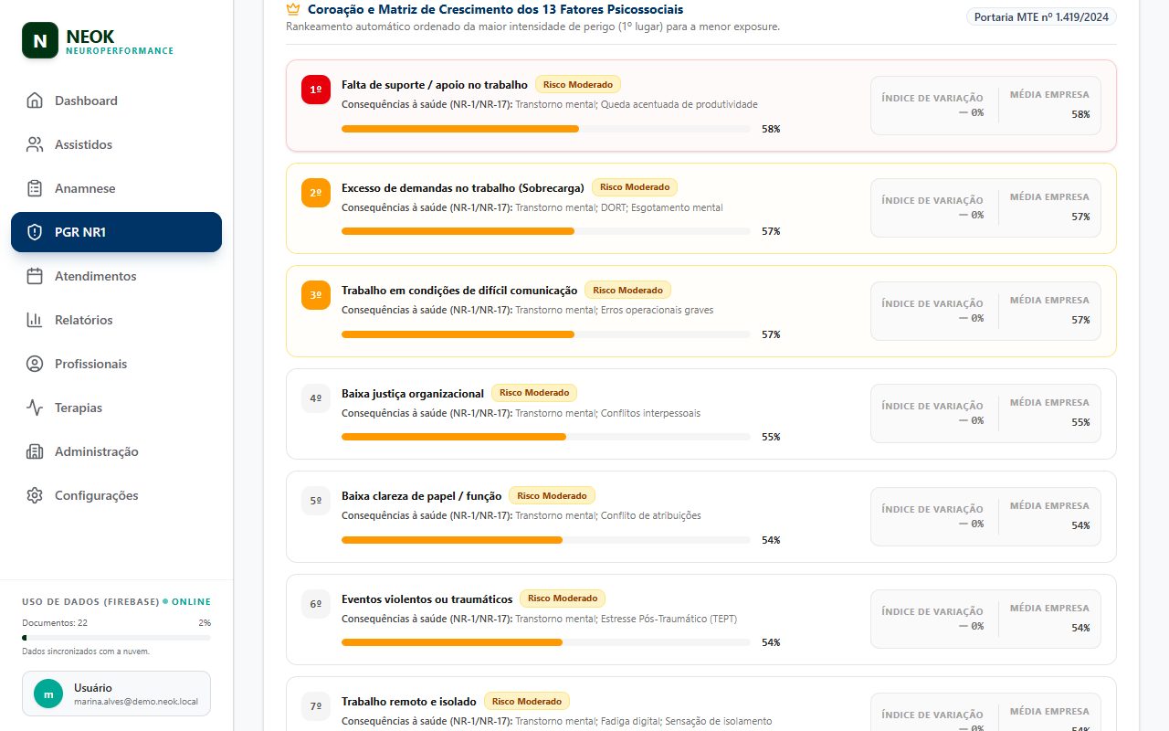Click 'Documentos: 22' text
Viewport: 1169px width, 731px height.
coord(55,622)
